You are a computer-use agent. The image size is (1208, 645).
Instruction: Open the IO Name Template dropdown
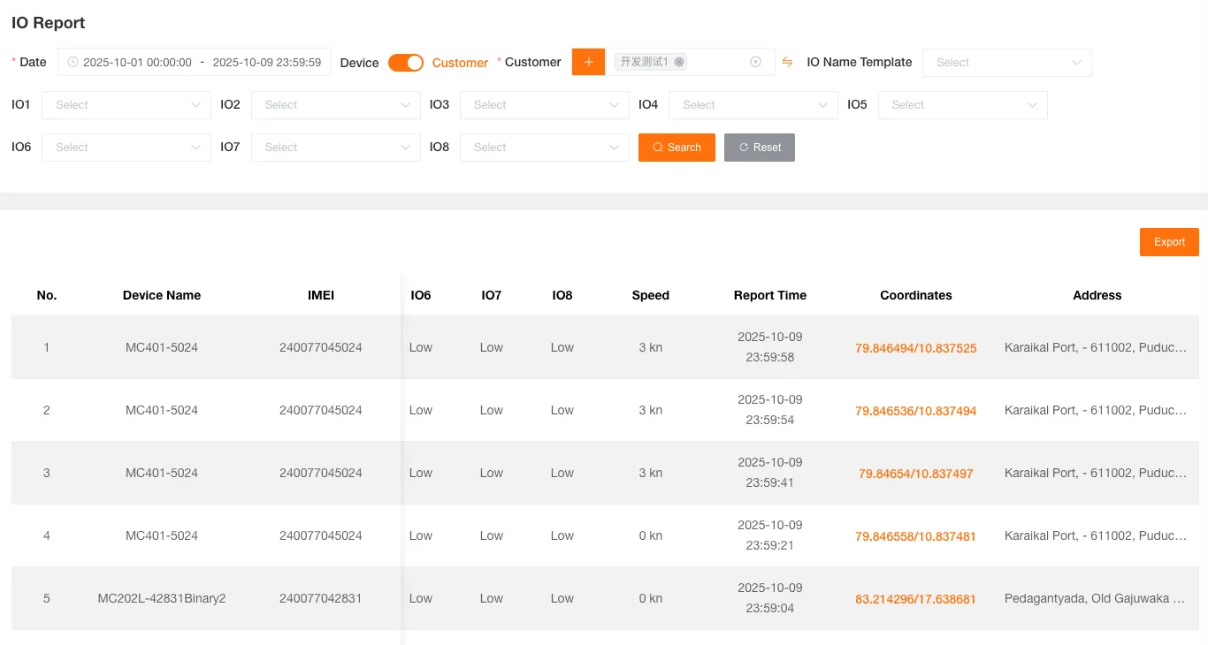click(x=1006, y=62)
